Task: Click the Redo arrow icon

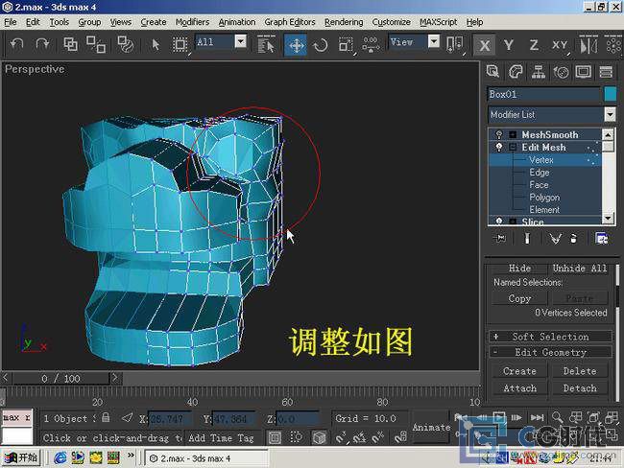Action: [42, 44]
